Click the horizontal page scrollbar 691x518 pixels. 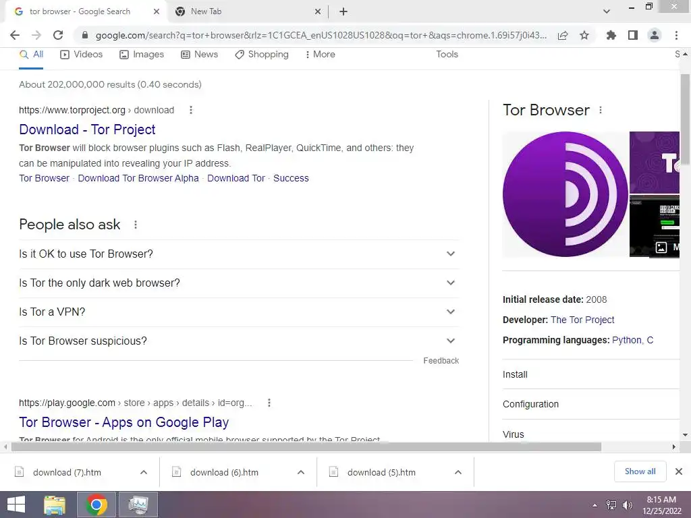coord(306,447)
